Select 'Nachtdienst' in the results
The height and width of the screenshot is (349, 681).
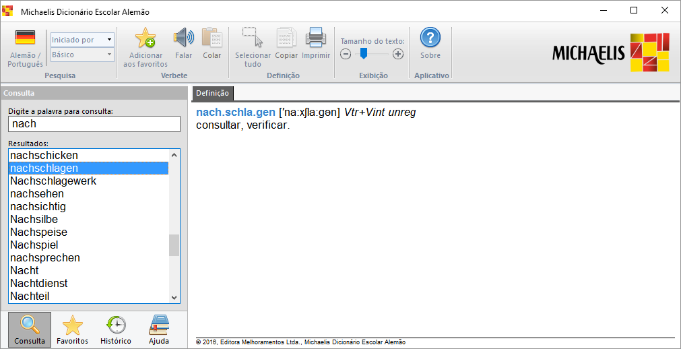89,284
